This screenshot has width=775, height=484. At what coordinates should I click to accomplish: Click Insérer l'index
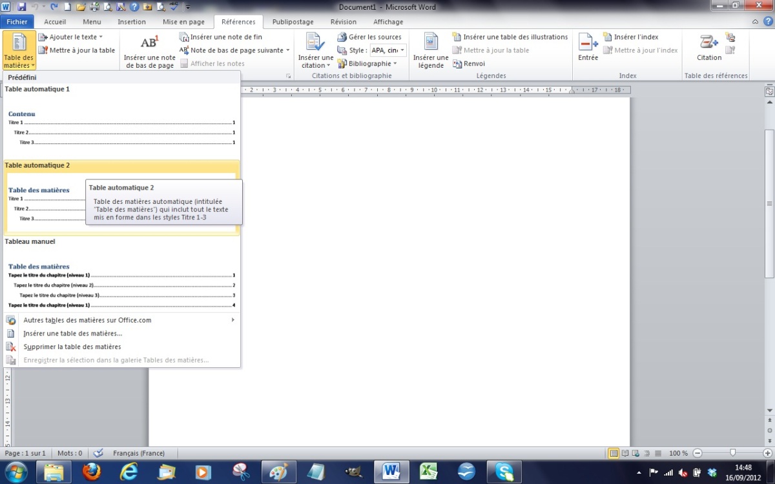[631, 37]
